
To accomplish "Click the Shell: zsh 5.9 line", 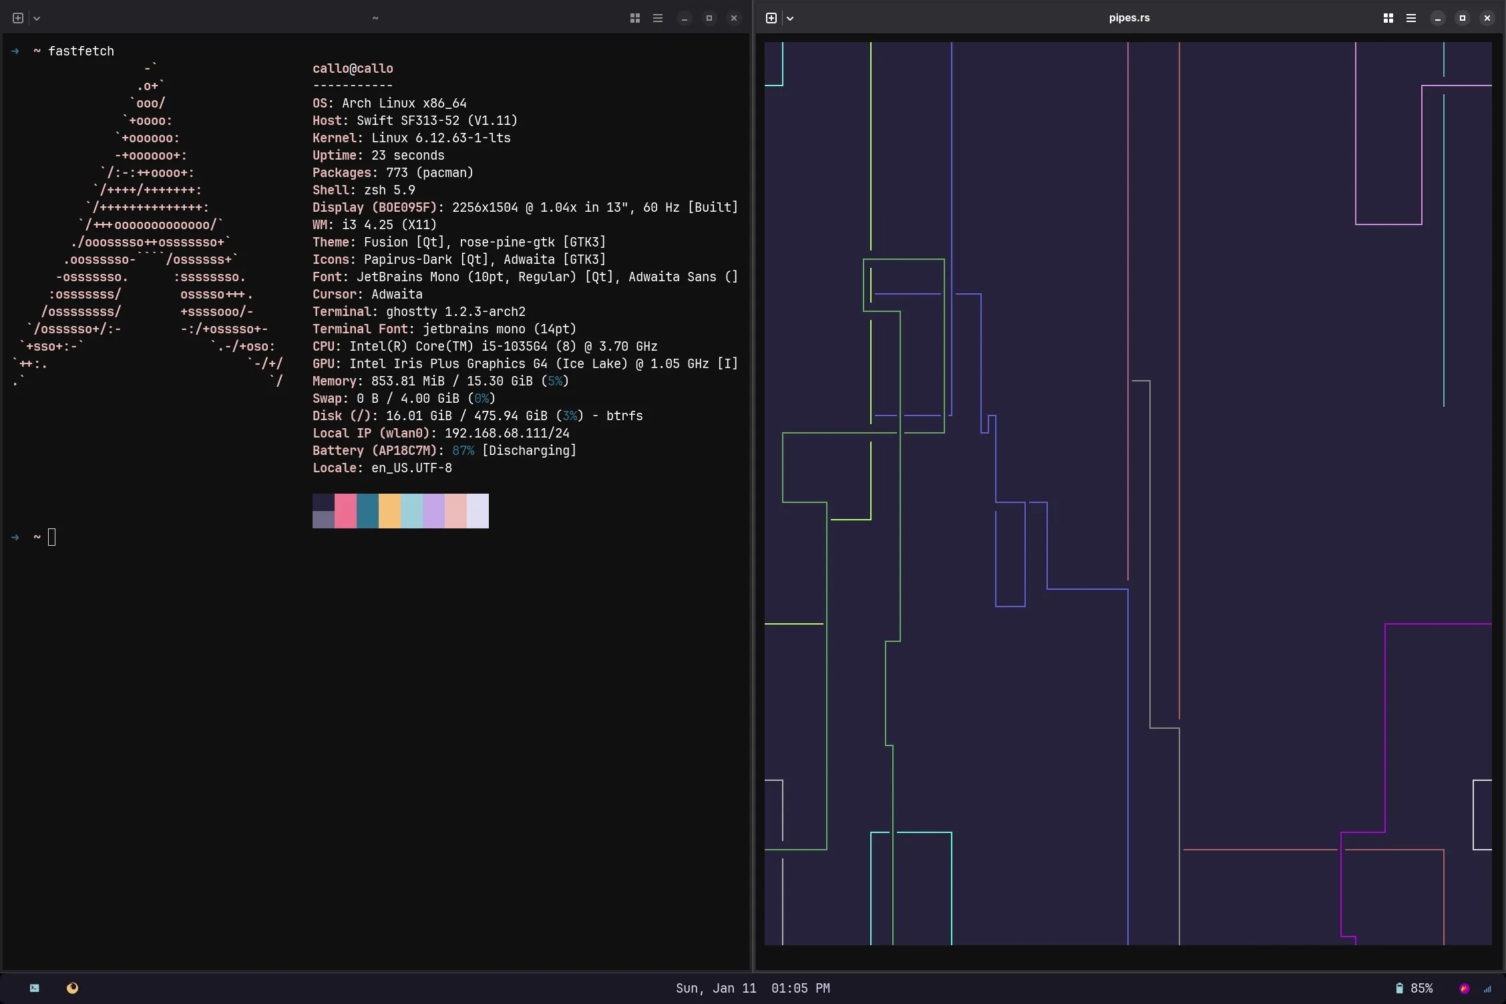I will pyautogui.click(x=364, y=190).
